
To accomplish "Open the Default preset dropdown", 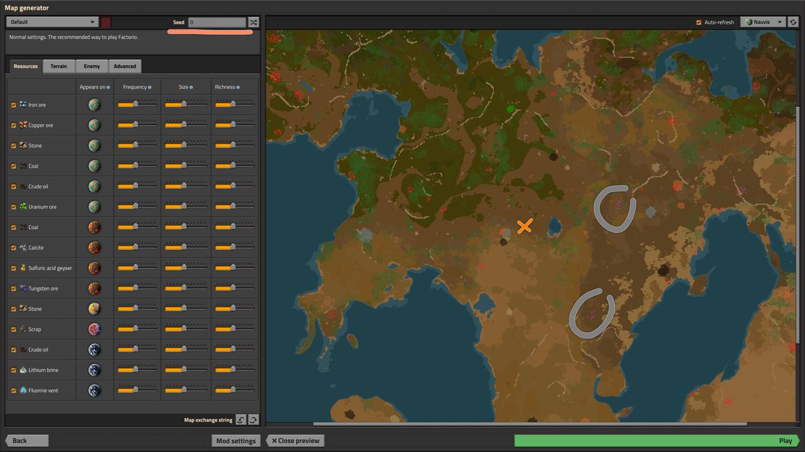I will tap(52, 22).
